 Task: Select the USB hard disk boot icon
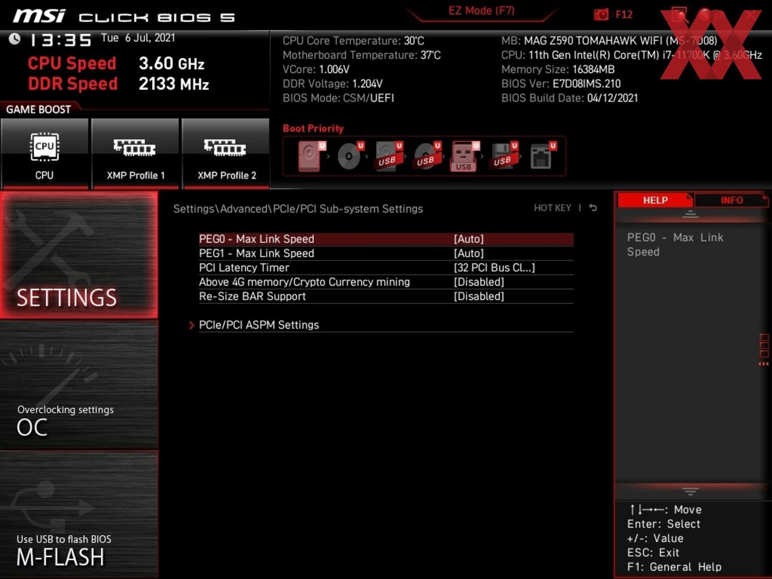[x=388, y=156]
